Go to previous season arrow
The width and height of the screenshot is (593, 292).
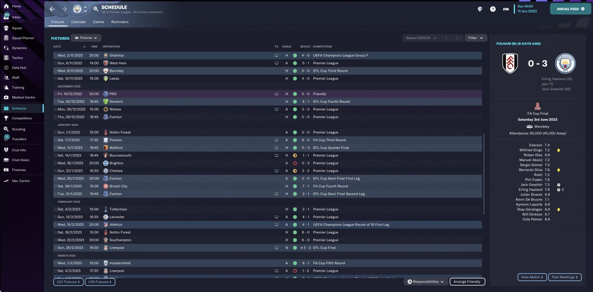[x=446, y=38]
